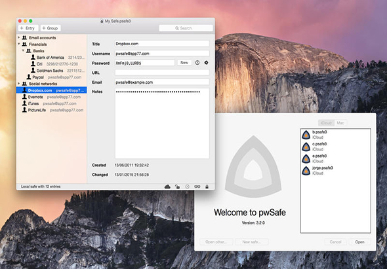Expand the Email accounts group
Viewport: 387px width, 269px height.
pyautogui.click(x=19, y=37)
